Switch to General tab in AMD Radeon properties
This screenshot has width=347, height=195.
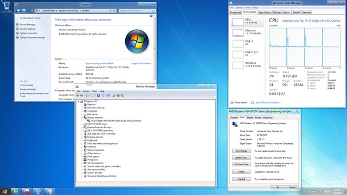tap(234, 118)
